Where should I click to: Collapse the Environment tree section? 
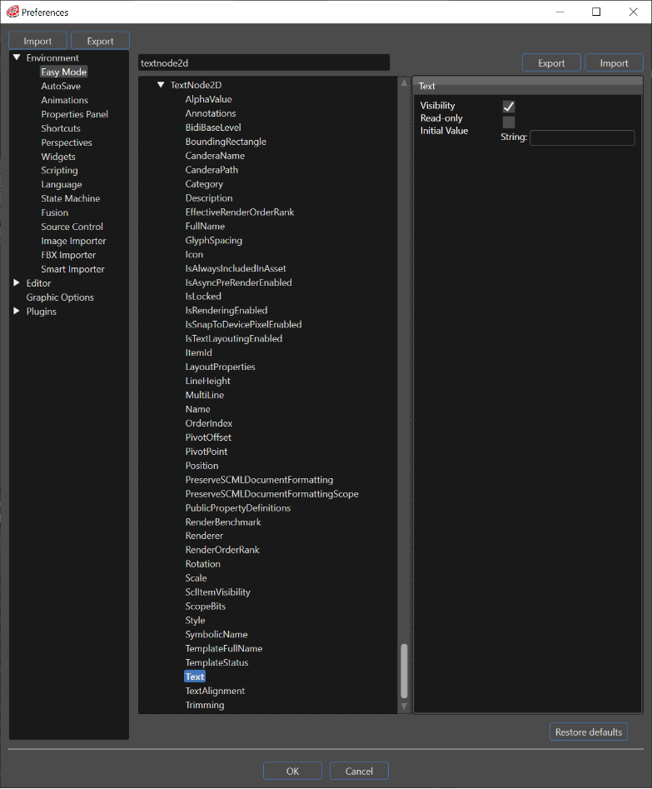17,57
